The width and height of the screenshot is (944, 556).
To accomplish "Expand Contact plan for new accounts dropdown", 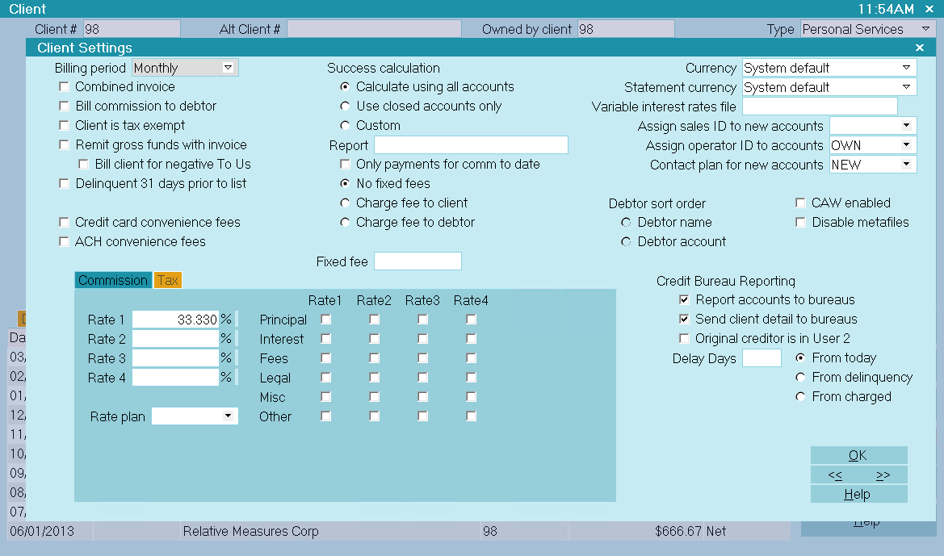I will click(x=906, y=165).
